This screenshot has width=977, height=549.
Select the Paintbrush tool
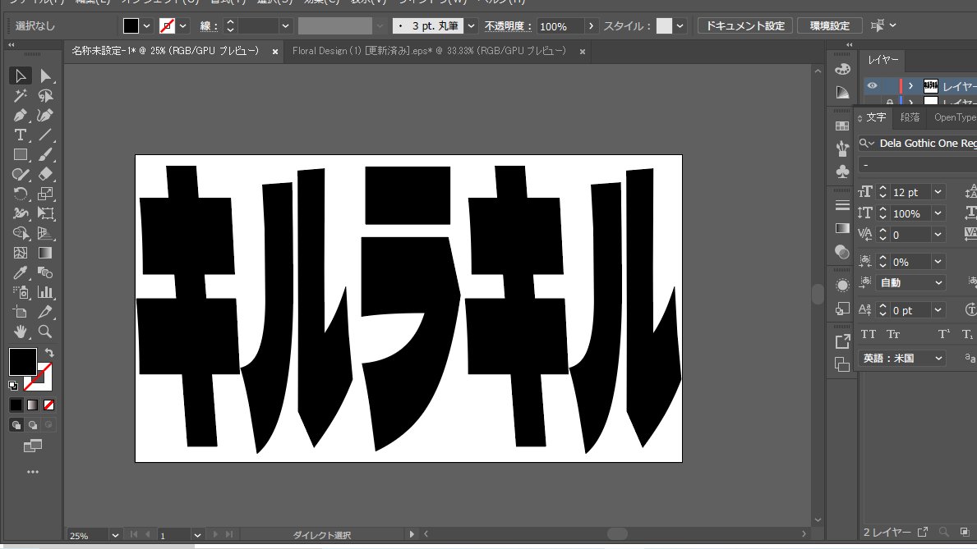point(45,155)
